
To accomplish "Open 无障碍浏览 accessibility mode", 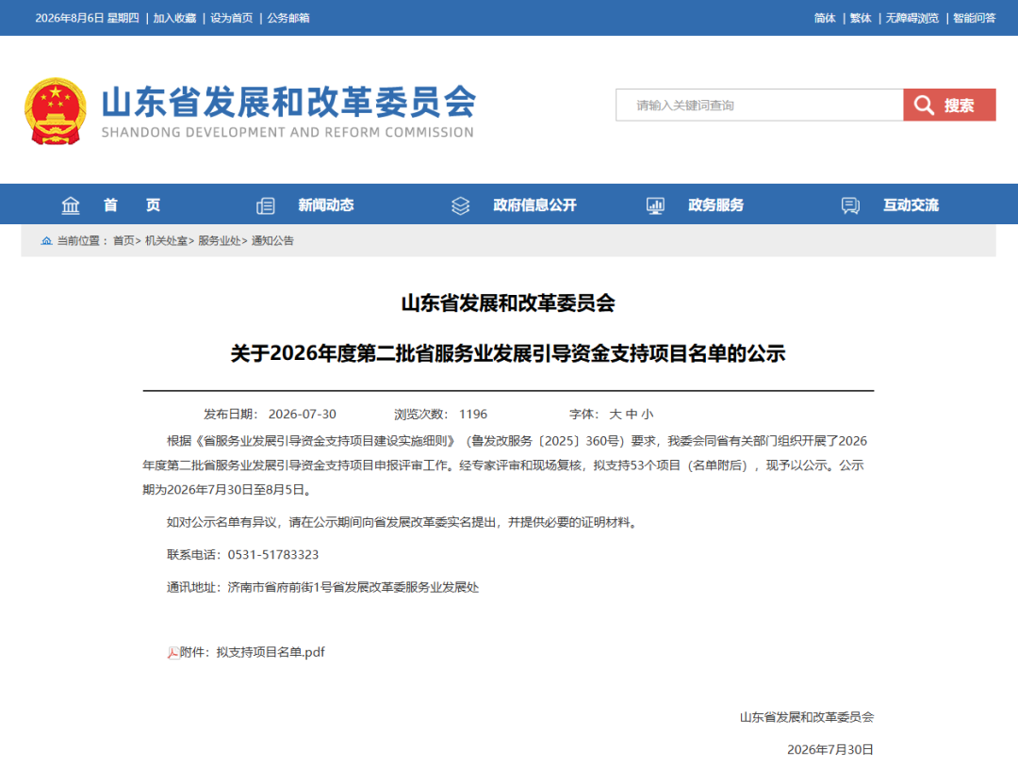I will [912, 18].
